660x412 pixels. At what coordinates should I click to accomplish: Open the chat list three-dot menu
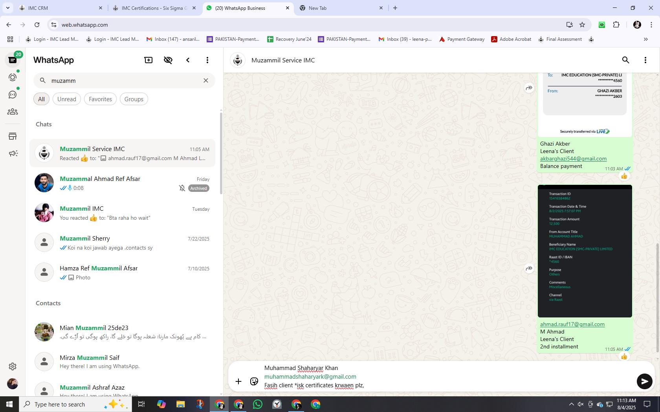click(x=207, y=60)
